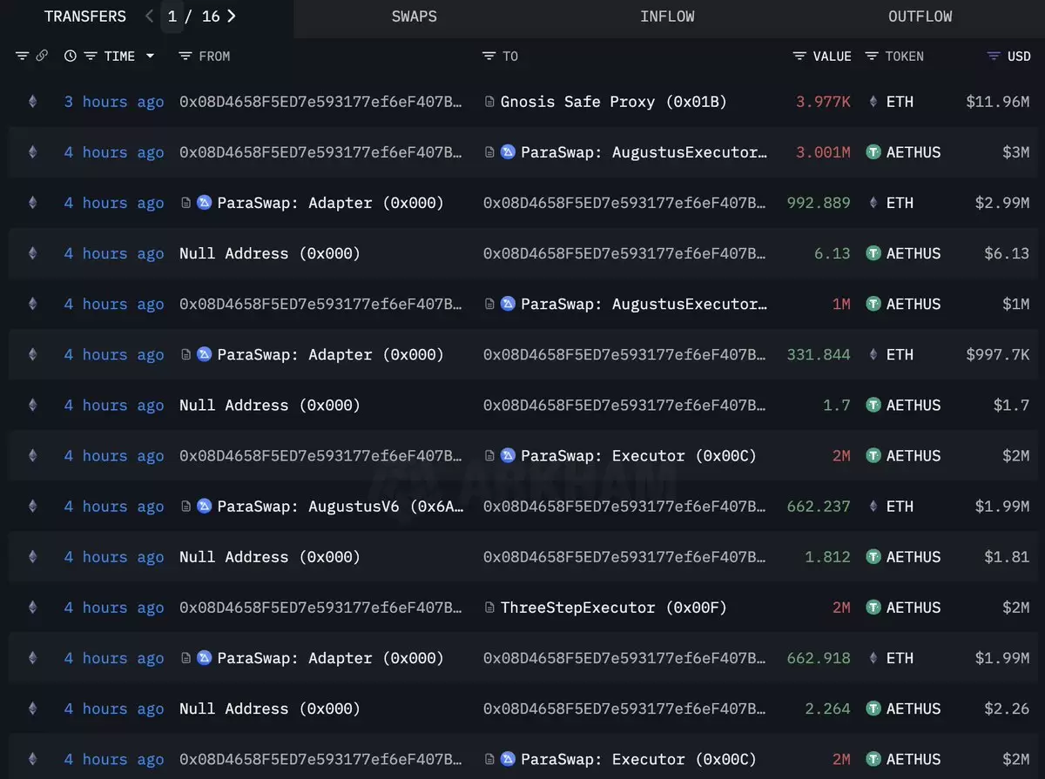Image resolution: width=1045 pixels, height=779 pixels.
Task: Click the ParaSwap logo in the 331.844 row
Action: coord(205,354)
